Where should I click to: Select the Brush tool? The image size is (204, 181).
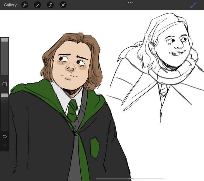[x=193, y=5]
